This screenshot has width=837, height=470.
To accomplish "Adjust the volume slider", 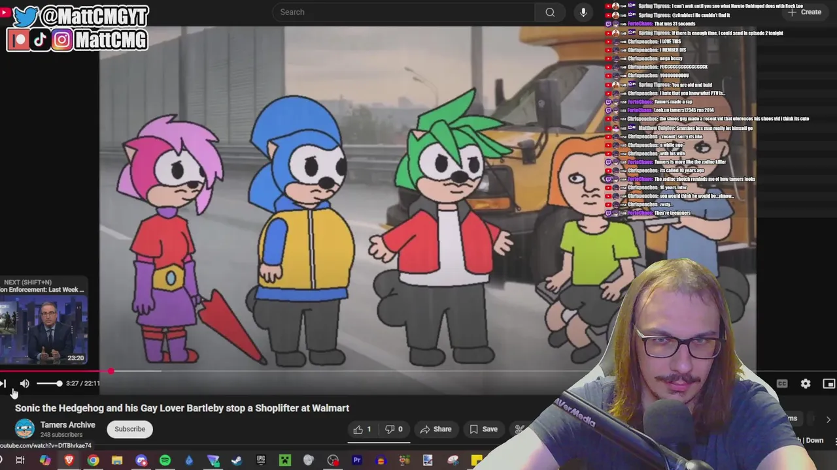I will click(x=48, y=384).
